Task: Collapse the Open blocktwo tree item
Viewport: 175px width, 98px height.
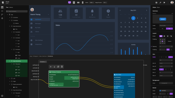Action: 10,61
